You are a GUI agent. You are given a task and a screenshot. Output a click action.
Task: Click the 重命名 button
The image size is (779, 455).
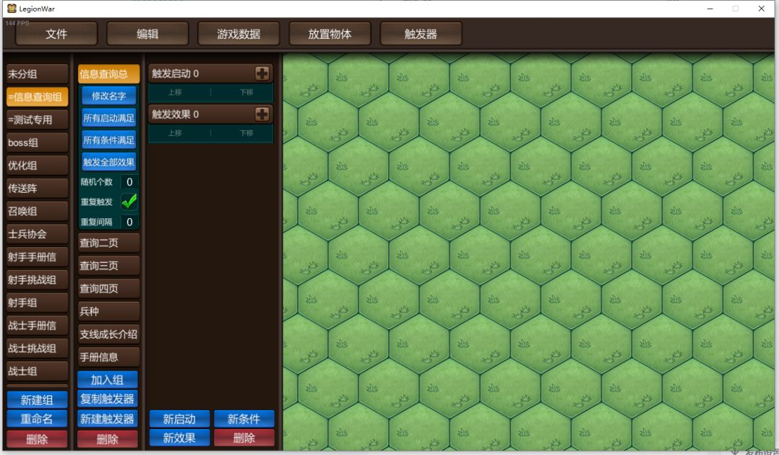coord(38,419)
